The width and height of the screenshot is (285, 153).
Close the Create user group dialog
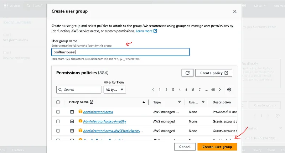(x=235, y=11)
